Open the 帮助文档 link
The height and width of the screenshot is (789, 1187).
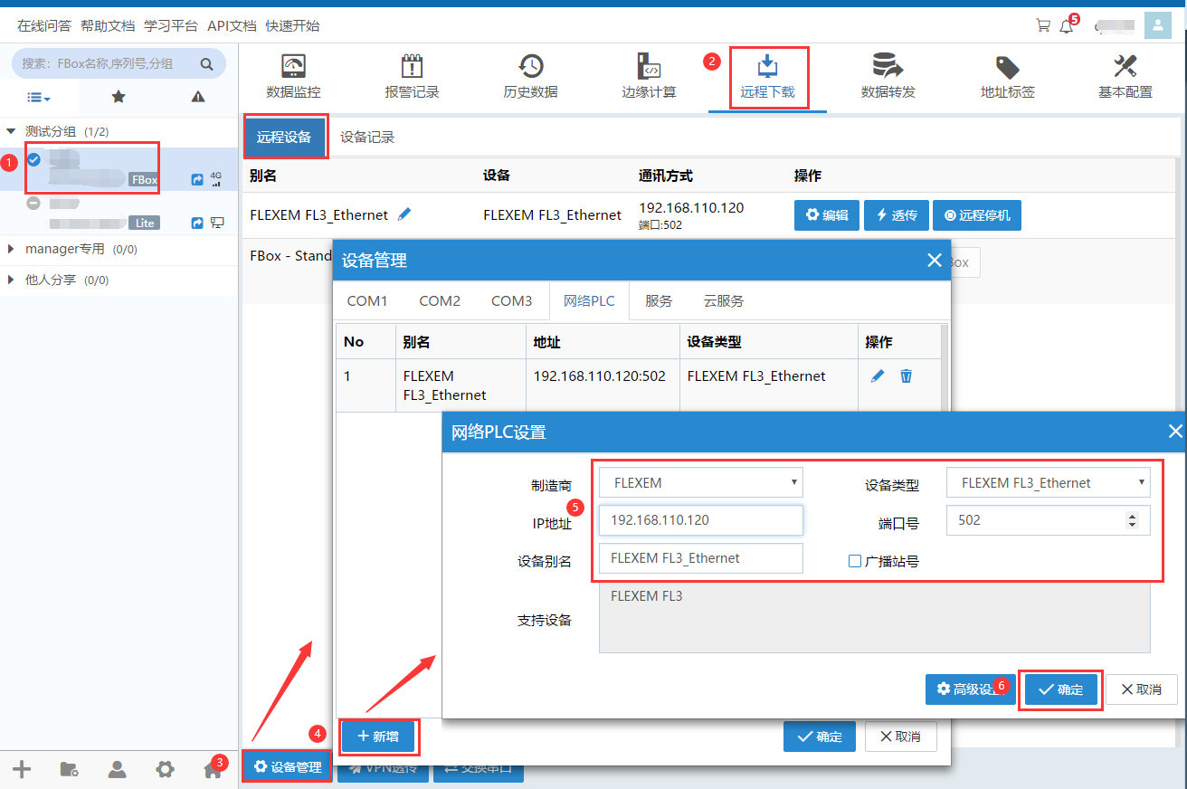tap(108, 25)
